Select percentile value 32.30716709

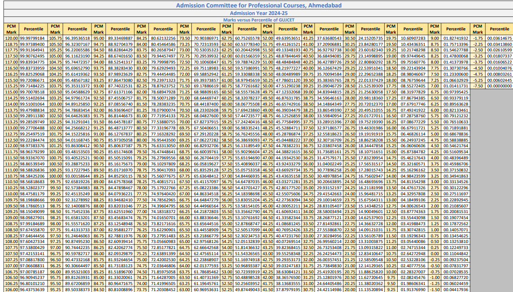point(329,140)
